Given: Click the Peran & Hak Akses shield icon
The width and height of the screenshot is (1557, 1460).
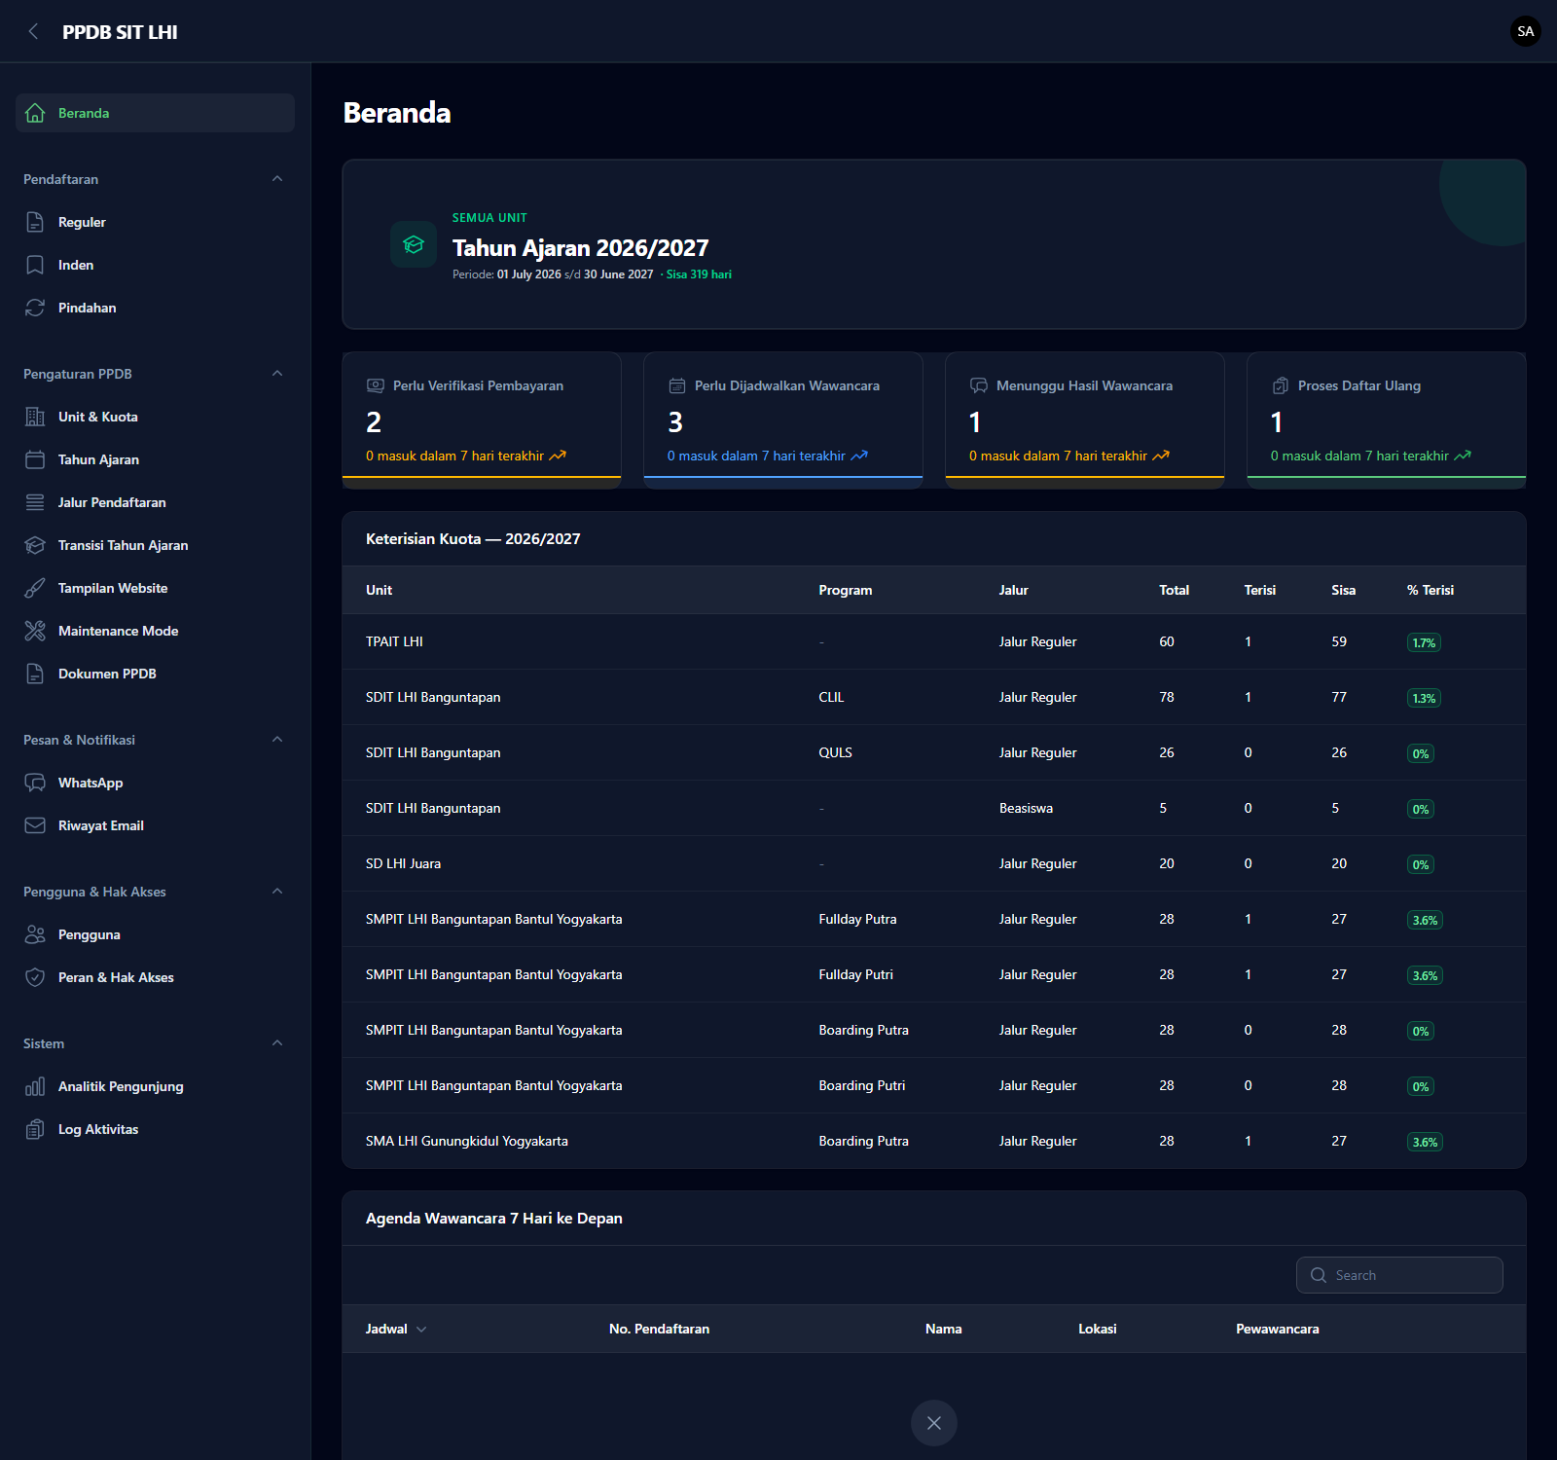Looking at the screenshot, I should click(35, 977).
